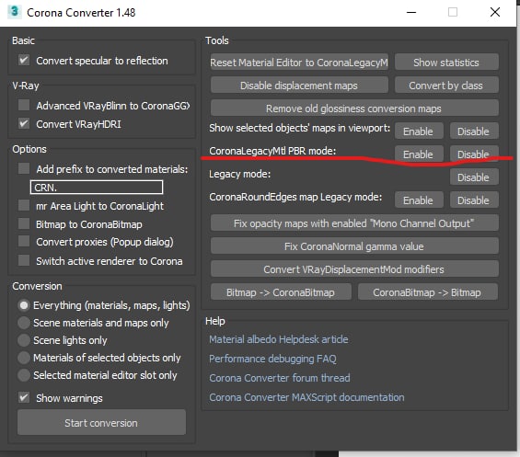Screen dimensions: 520x457
Task: Open Corona Converter MAXScript documentation link
Action: tap(306, 397)
